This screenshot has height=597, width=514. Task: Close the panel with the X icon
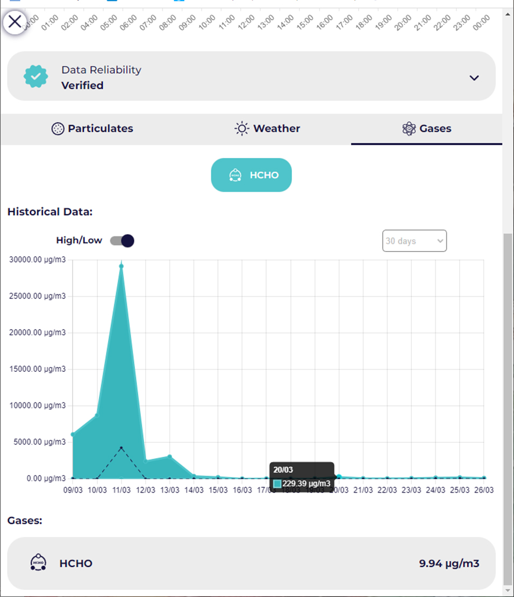(15, 22)
